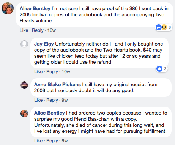
Task: View reaction count on Alice Bentley's first comment
Action: 170,27
